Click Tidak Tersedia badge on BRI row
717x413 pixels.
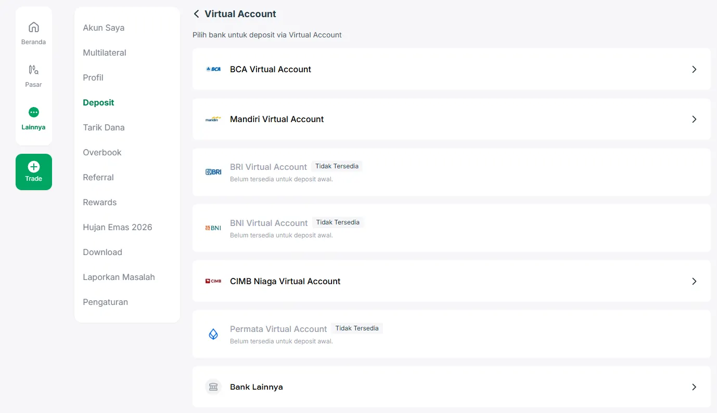(337, 166)
